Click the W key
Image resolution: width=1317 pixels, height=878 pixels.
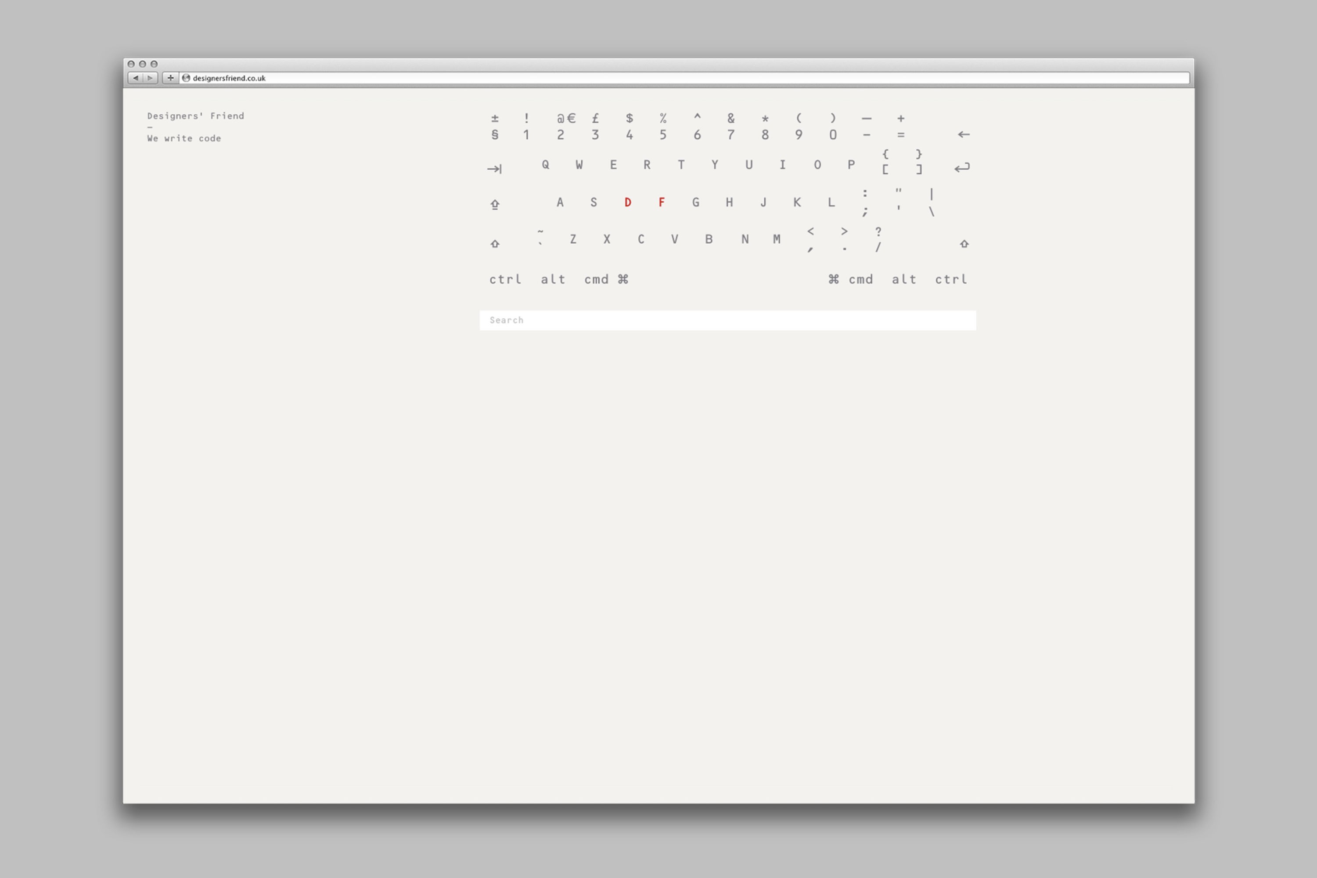coord(579,165)
